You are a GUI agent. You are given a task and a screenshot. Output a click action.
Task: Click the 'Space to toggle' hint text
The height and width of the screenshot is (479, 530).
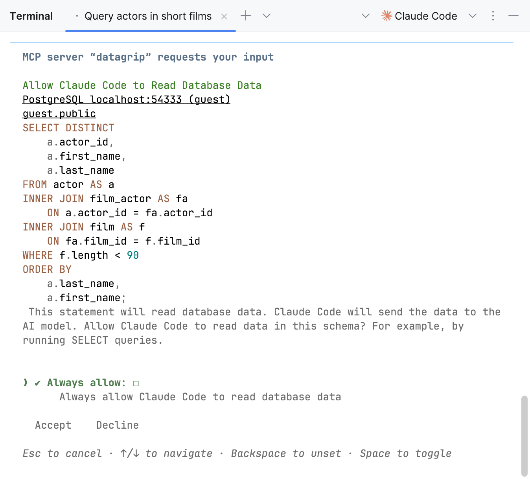(406, 453)
